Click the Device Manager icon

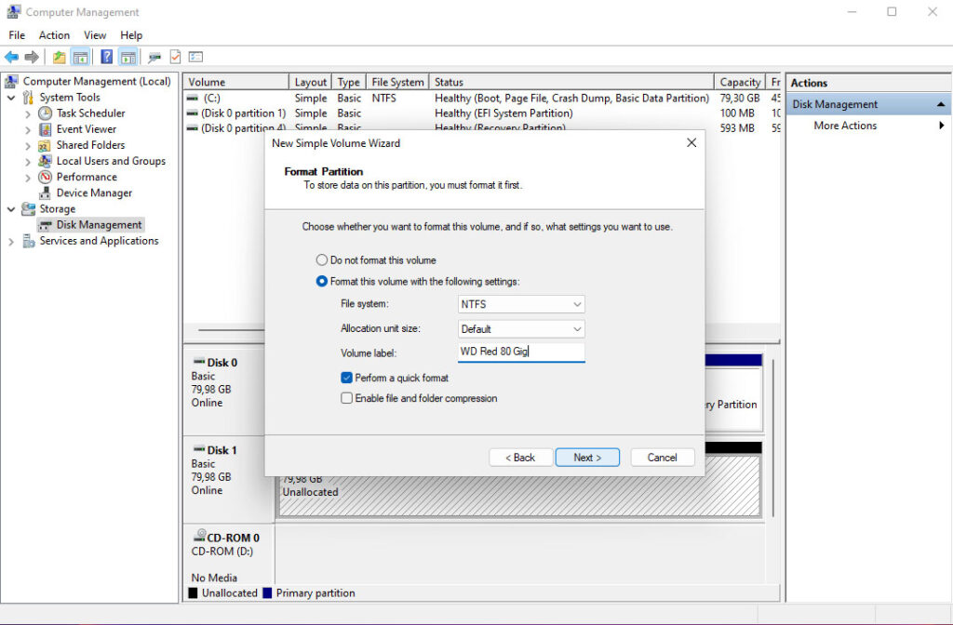pyautogui.click(x=45, y=193)
